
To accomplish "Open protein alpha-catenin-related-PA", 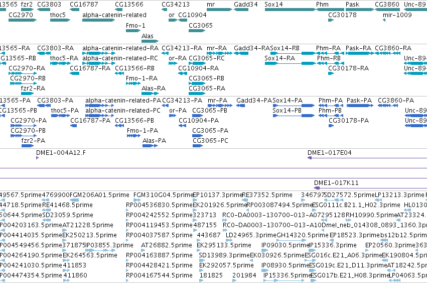I will 123,101.
